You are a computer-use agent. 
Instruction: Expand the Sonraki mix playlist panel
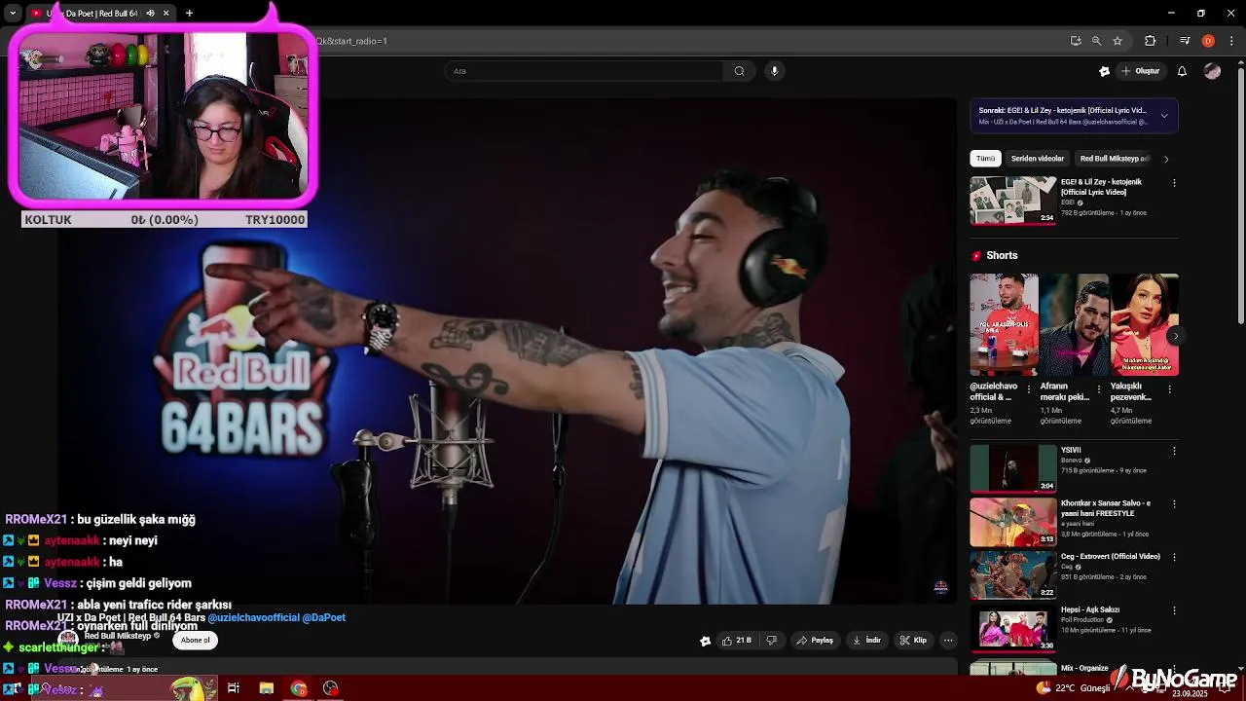point(1163,116)
